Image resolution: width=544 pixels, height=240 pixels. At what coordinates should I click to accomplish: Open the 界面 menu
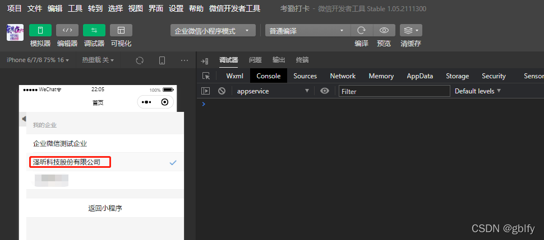coord(156,8)
